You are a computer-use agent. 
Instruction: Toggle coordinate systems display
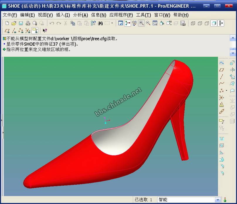pyautogui.click(x=28, y=31)
